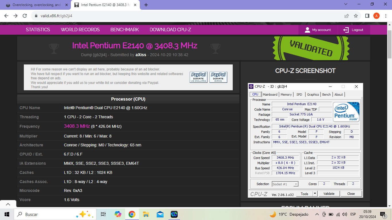Click 'L1D : 32 KB / L2 : 1024 KB' value
The width and height of the screenshot is (392, 220).
(88, 172)
